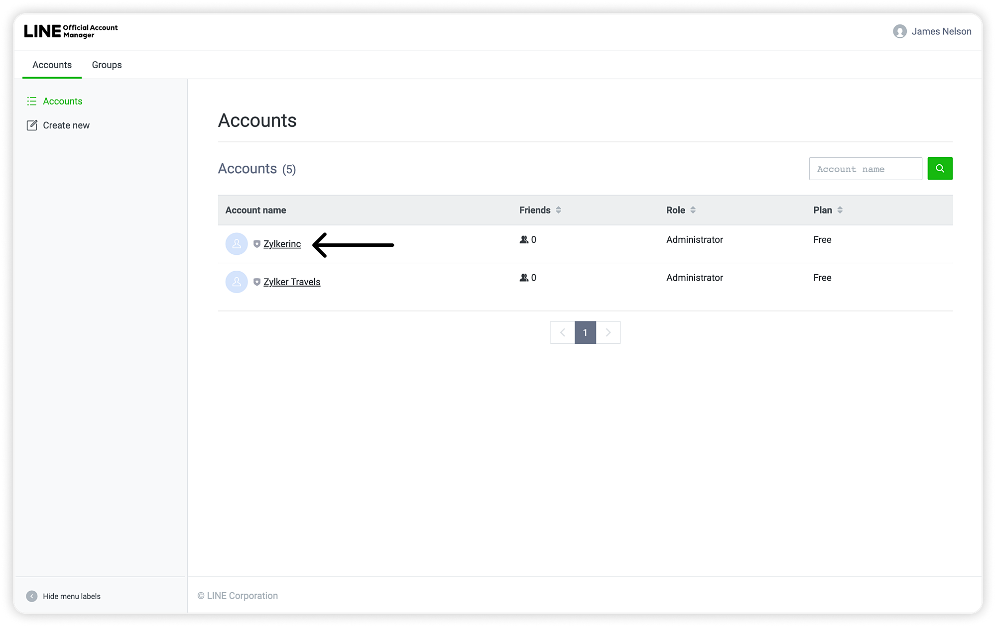Click the Account name search field
996x627 pixels.
pyautogui.click(x=865, y=169)
